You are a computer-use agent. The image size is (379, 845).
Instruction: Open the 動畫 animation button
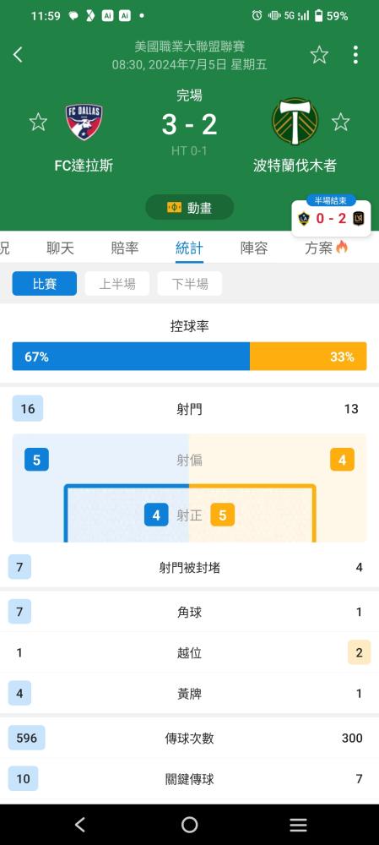pos(189,208)
